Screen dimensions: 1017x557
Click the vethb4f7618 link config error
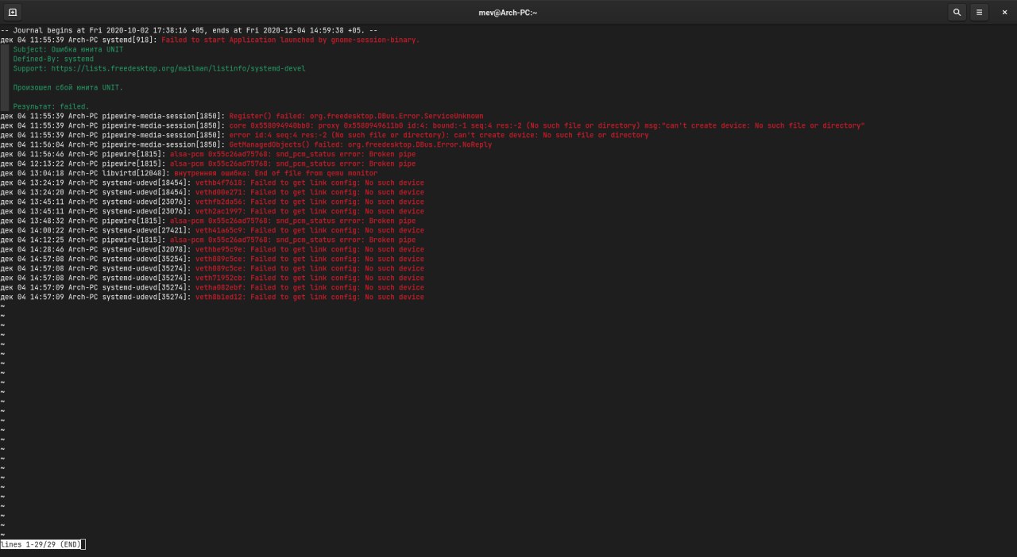pyautogui.click(x=310, y=182)
